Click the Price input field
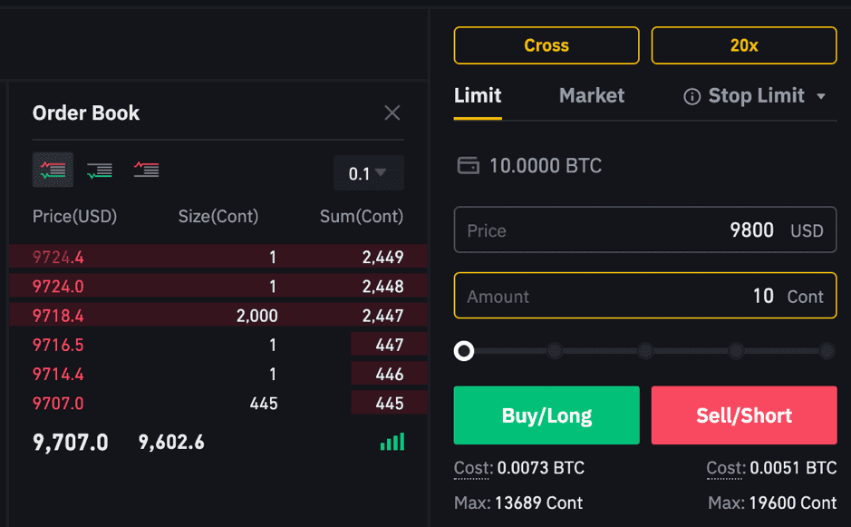Image resolution: width=851 pixels, height=527 pixels. click(645, 229)
